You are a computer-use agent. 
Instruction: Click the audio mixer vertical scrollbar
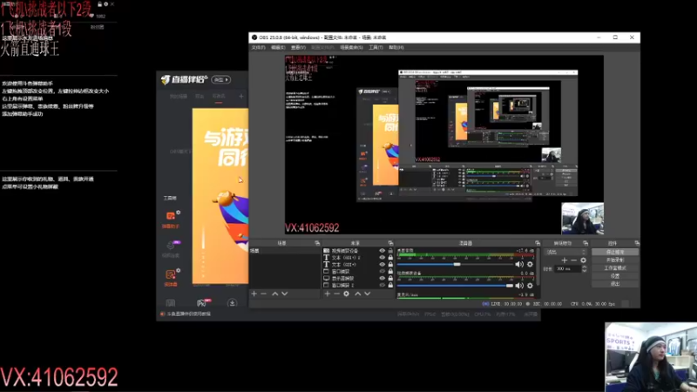pyautogui.click(x=538, y=267)
